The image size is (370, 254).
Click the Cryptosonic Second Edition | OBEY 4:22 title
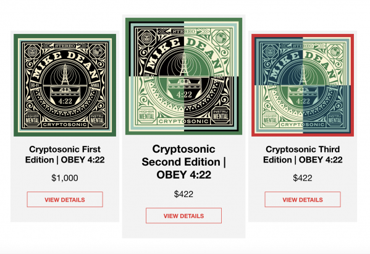pos(183,162)
